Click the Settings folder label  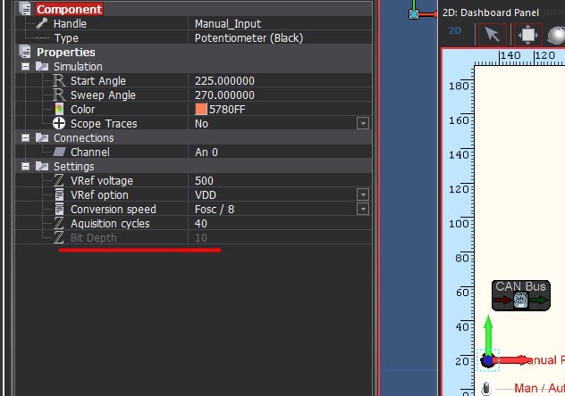coord(74,167)
